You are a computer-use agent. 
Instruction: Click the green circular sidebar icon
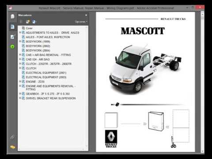(12, 47)
